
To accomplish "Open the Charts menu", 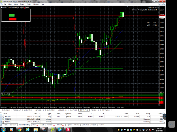I will click(22, 4).
